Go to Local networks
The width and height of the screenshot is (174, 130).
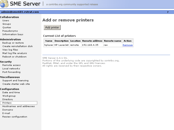(11, 69)
